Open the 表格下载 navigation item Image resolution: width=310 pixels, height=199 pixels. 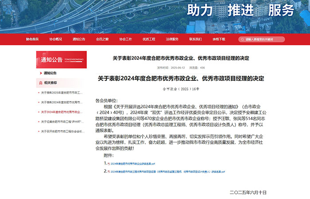[x=219, y=39]
